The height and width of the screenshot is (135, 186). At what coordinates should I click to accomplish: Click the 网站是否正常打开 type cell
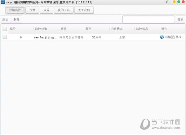[71, 38]
